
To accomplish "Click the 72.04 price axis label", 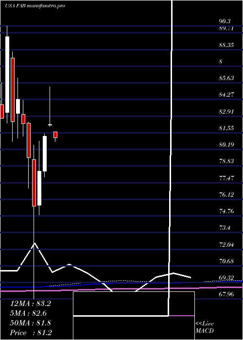I will (x=226, y=245).
